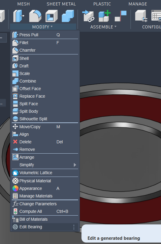
Task: Select Draft in the Modify menu
Action: coord(45,66)
